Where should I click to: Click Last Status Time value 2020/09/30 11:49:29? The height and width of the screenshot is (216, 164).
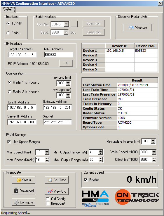pos(137,85)
